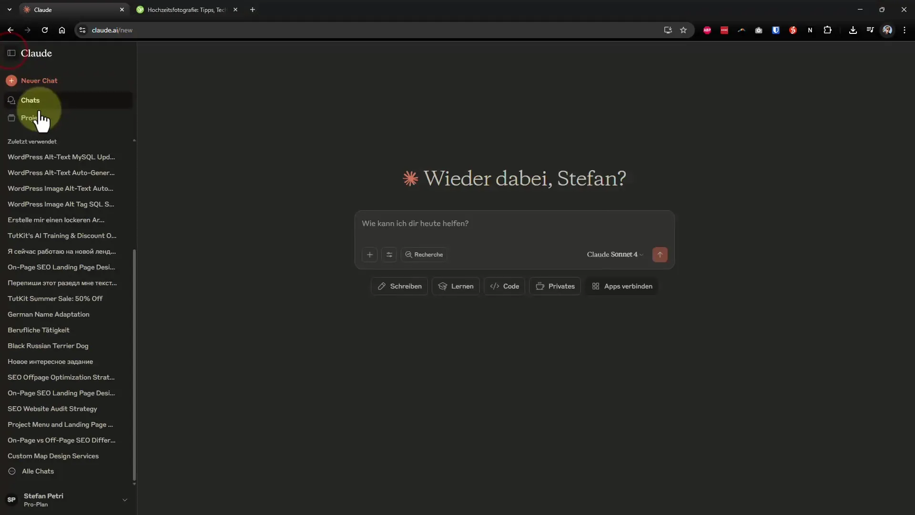Open a new browser tab
Screen dimensions: 915x515
(253, 10)
